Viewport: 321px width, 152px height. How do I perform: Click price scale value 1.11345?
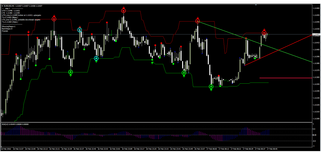coord(317,91)
